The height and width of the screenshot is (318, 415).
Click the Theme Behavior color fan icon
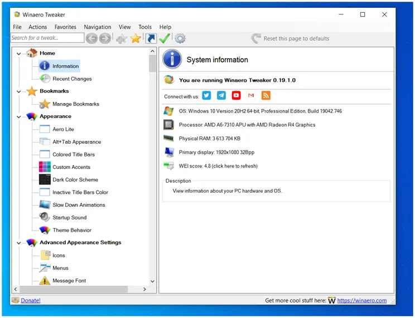point(45,230)
